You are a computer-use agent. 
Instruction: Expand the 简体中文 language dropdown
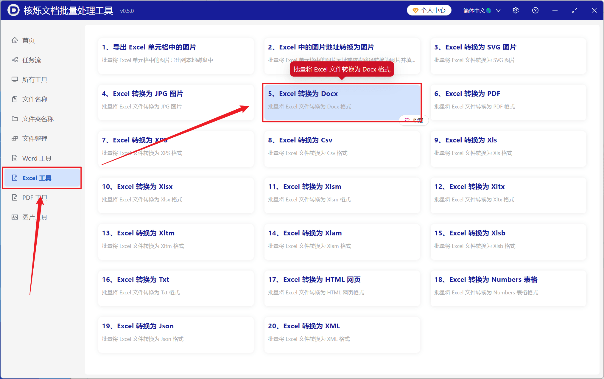coord(482,10)
